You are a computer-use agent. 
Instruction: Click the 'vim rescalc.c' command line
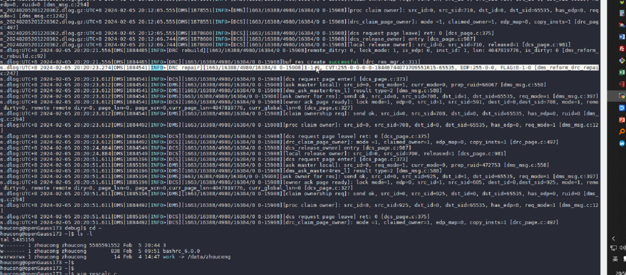[59, 274]
